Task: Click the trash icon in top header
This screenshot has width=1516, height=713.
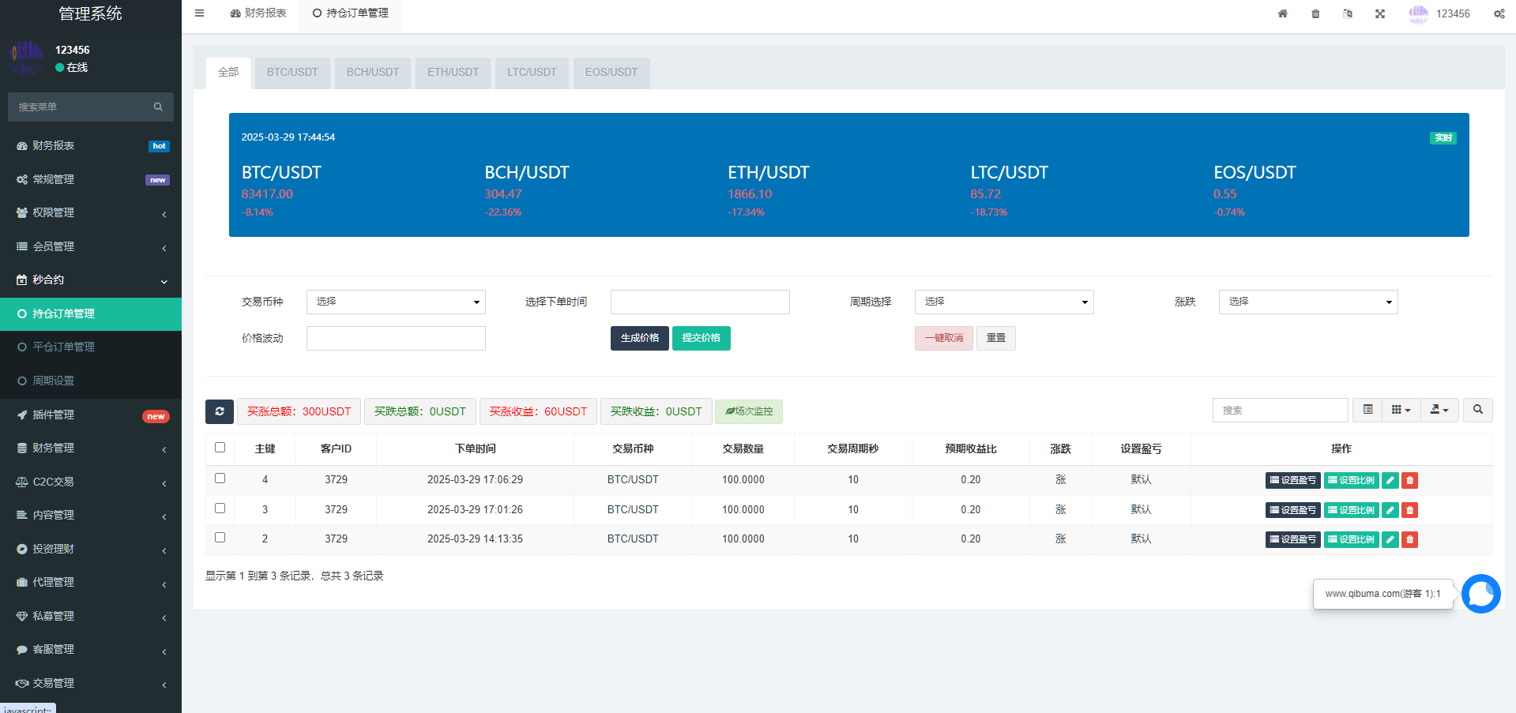Action: click(1315, 13)
